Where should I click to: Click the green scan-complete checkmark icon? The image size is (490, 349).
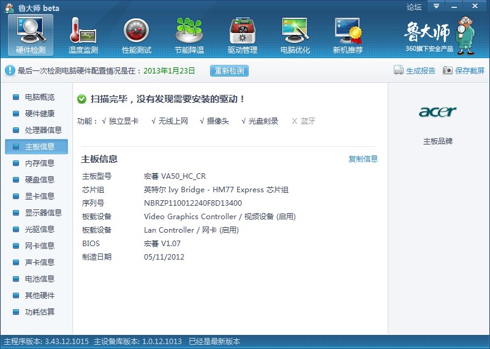(81, 99)
